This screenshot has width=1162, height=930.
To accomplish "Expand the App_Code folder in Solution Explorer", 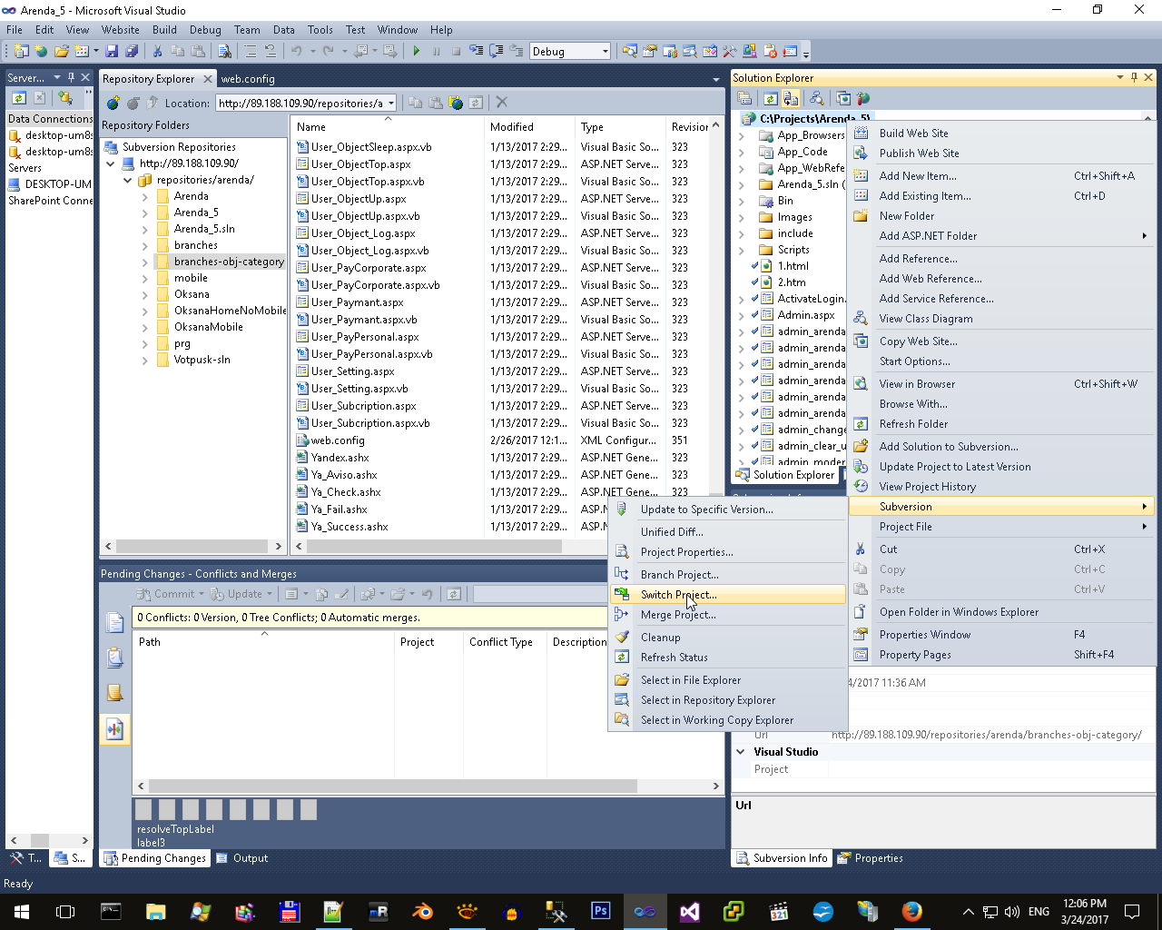I will (742, 152).
